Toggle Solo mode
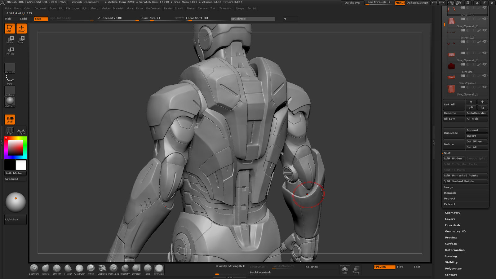 coord(345,270)
